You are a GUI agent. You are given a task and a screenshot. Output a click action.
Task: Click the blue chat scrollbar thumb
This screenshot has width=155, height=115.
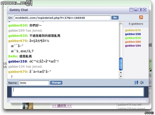point(121,64)
